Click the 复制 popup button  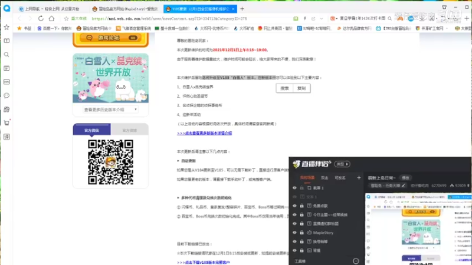pyautogui.click(x=301, y=88)
